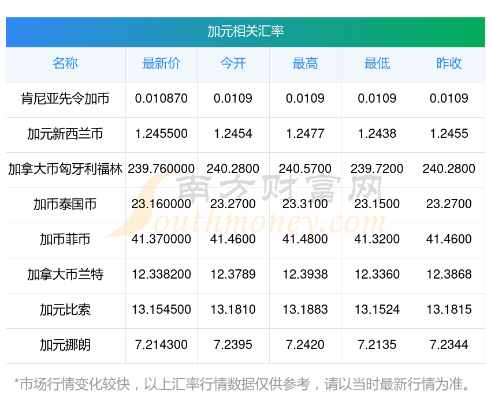Click the market disclaimer note at bottom

245,384
